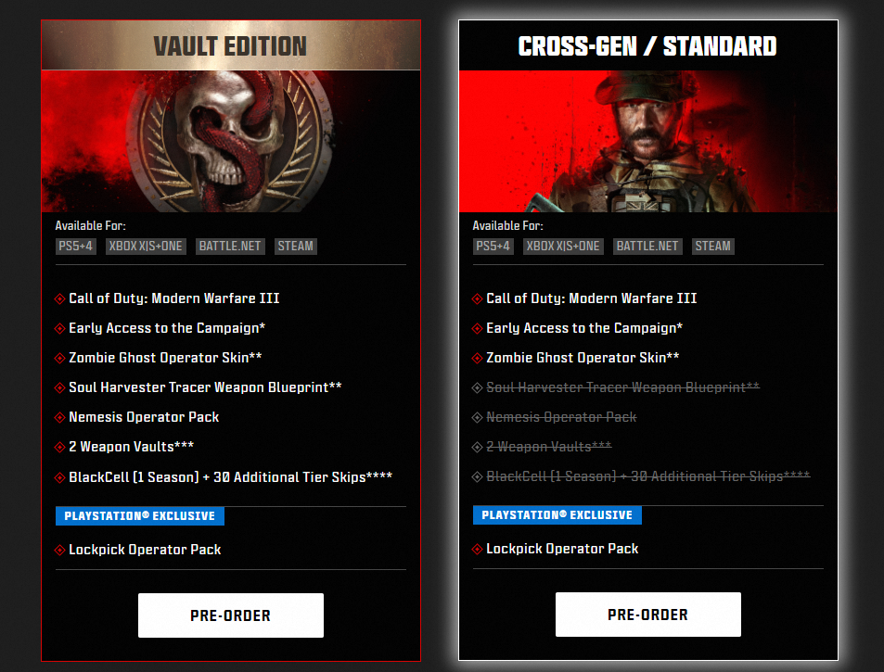Click the Vault Edition skull emblem image
Viewport: 884px width, 672px height.
tap(231, 142)
